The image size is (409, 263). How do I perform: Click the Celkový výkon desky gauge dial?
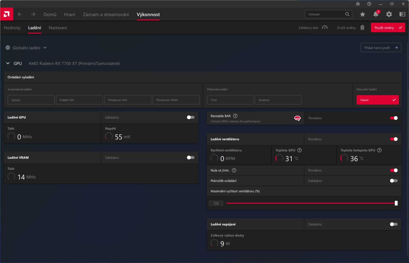coord(214,243)
